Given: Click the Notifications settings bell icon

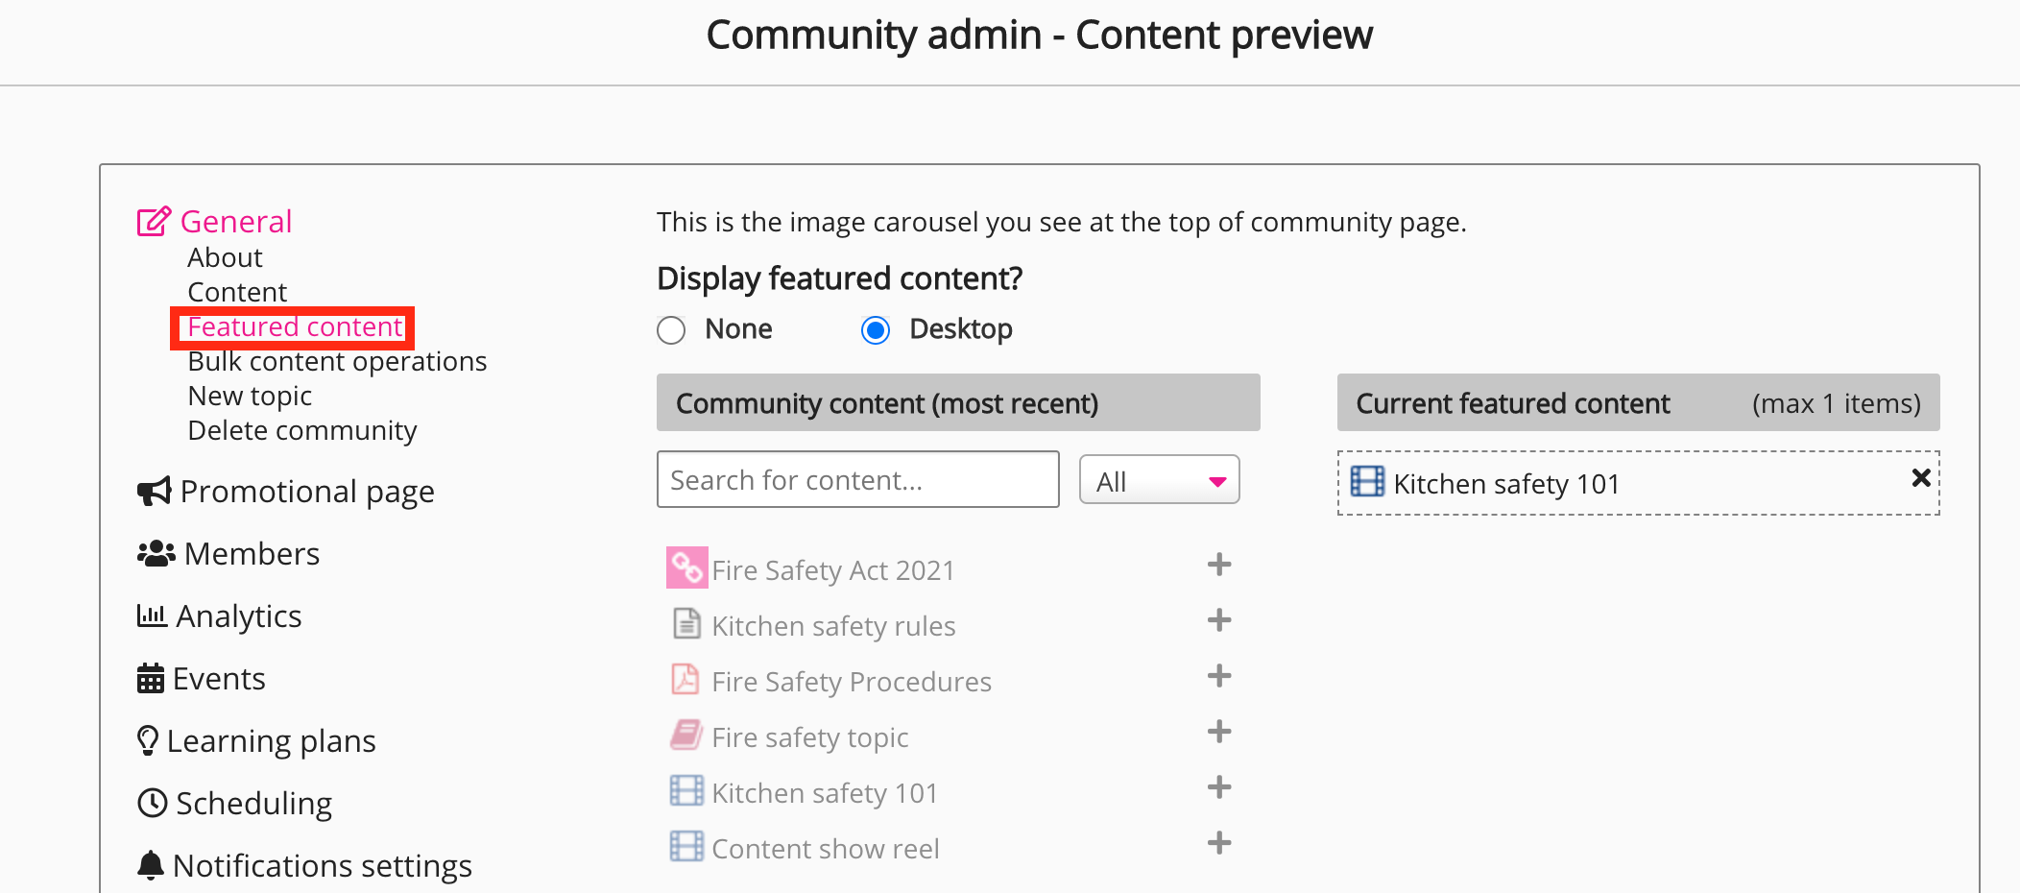Looking at the screenshot, I should click(151, 865).
